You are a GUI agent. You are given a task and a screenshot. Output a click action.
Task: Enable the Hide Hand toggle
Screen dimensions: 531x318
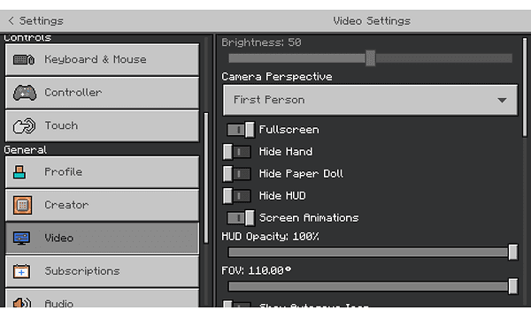coord(236,152)
